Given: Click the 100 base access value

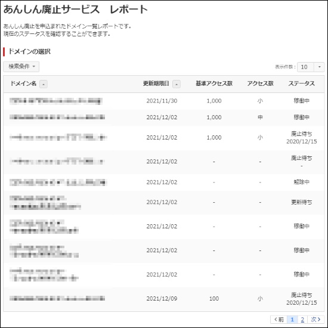Looking at the screenshot, I should [x=214, y=299].
